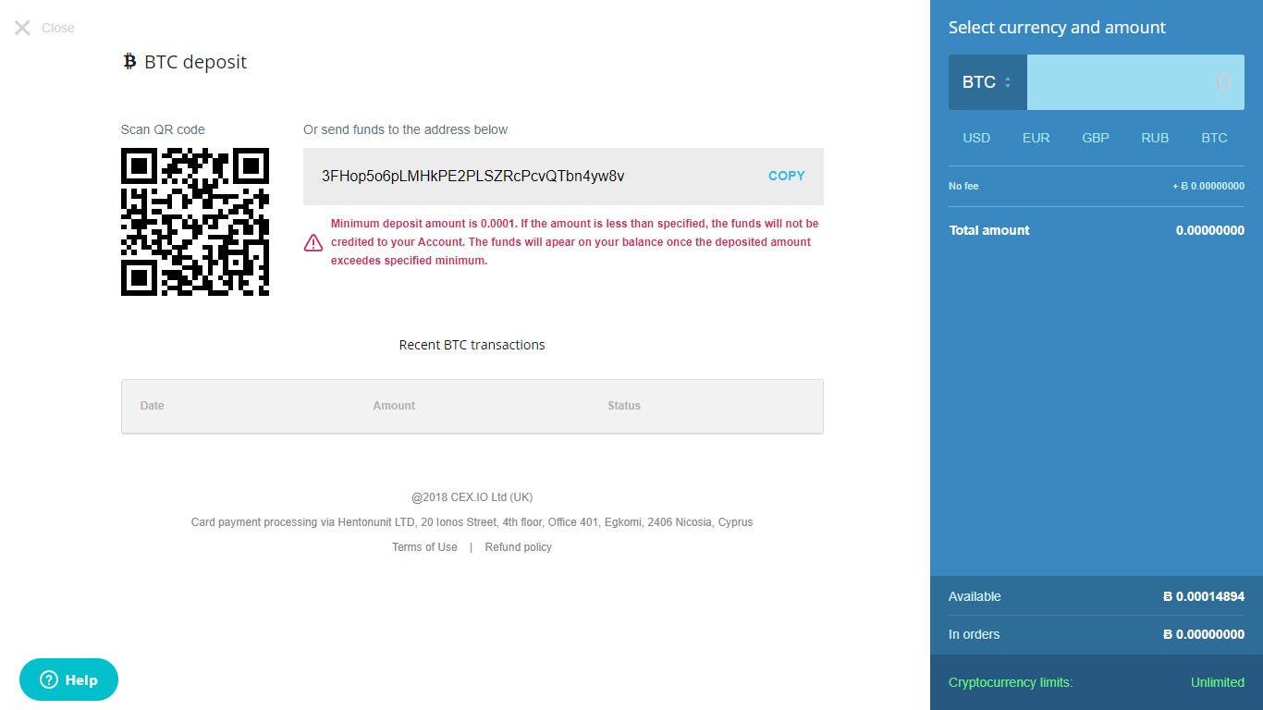The image size is (1263, 710).
Task: Open the Help chat button
Action: [68, 680]
